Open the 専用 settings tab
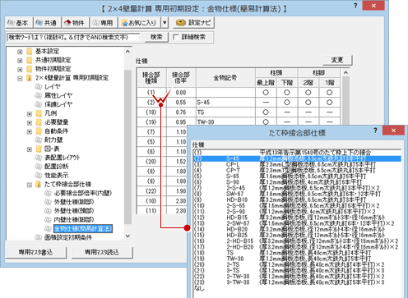 104,23
